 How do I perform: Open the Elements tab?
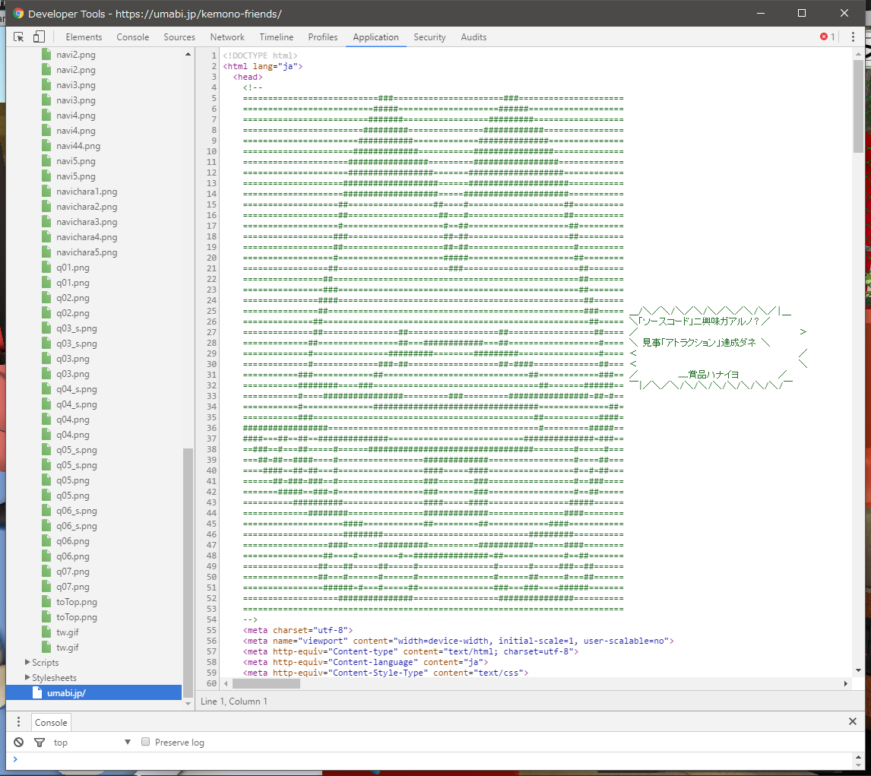coord(84,36)
